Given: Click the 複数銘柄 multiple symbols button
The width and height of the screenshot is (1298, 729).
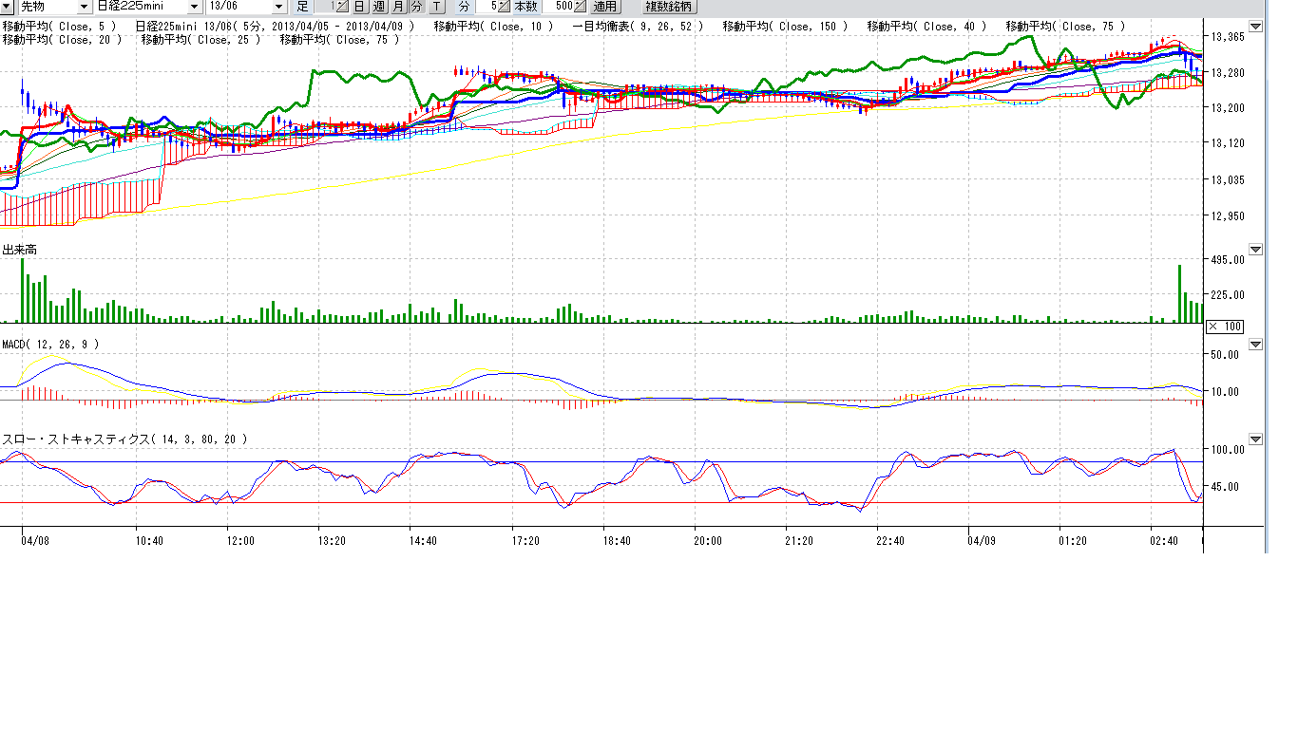Looking at the screenshot, I should tap(669, 7).
